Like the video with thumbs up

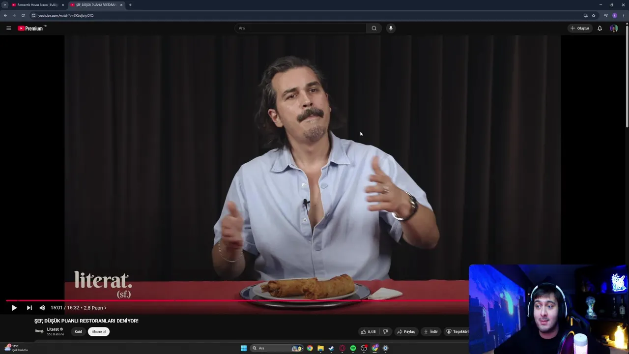369,331
